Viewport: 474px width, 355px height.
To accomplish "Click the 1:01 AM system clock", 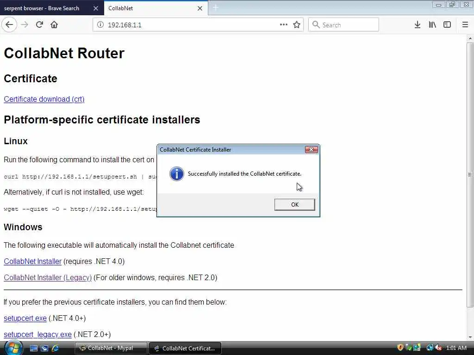I will pos(456,348).
